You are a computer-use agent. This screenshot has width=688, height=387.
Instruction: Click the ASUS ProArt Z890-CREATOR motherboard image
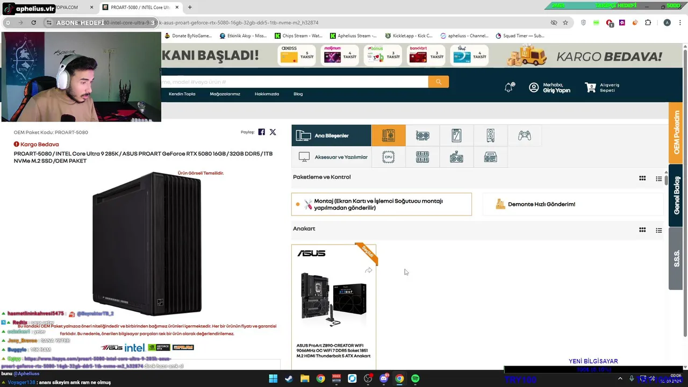click(x=334, y=299)
